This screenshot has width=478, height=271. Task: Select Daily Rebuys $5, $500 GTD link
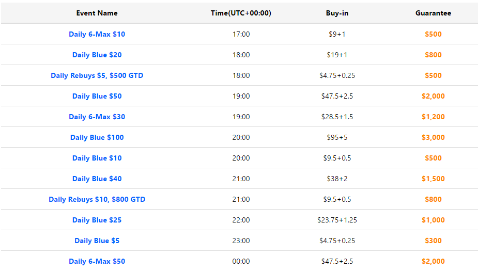coord(97,75)
